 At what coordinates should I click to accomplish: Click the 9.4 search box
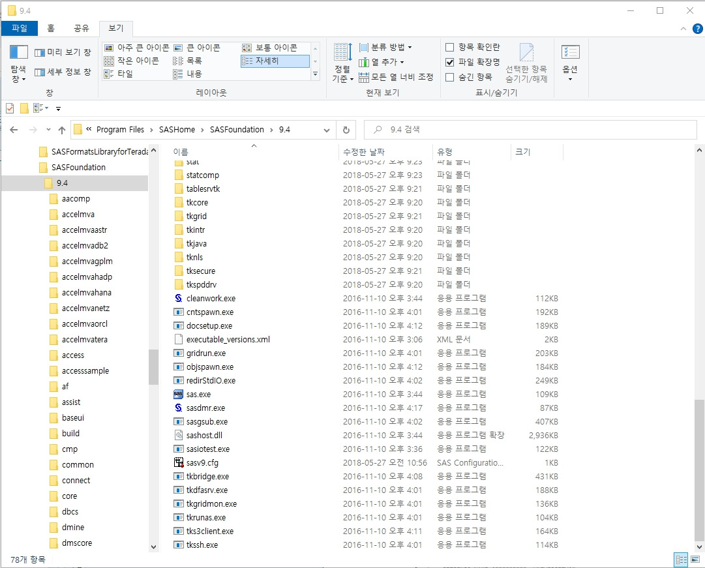(531, 130)
